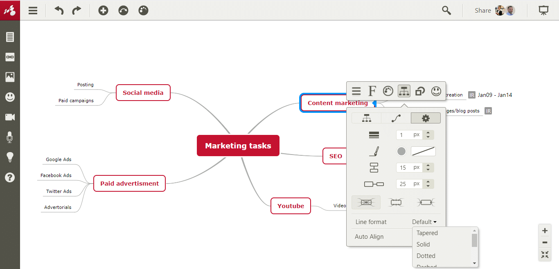Click the Share button

point(483,11)
